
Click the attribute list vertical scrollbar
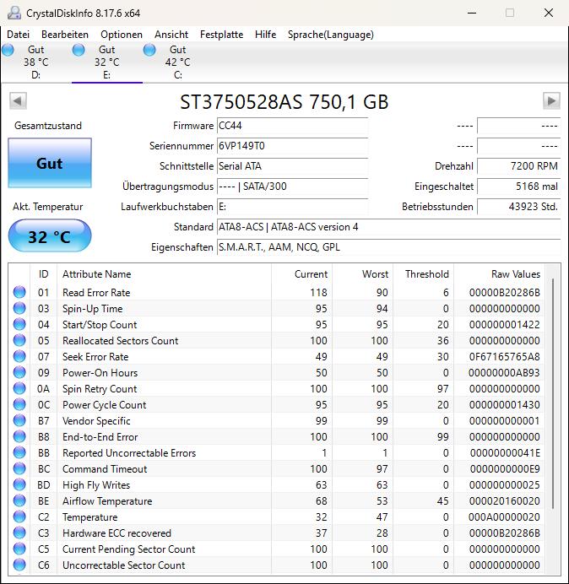point(553,393)
